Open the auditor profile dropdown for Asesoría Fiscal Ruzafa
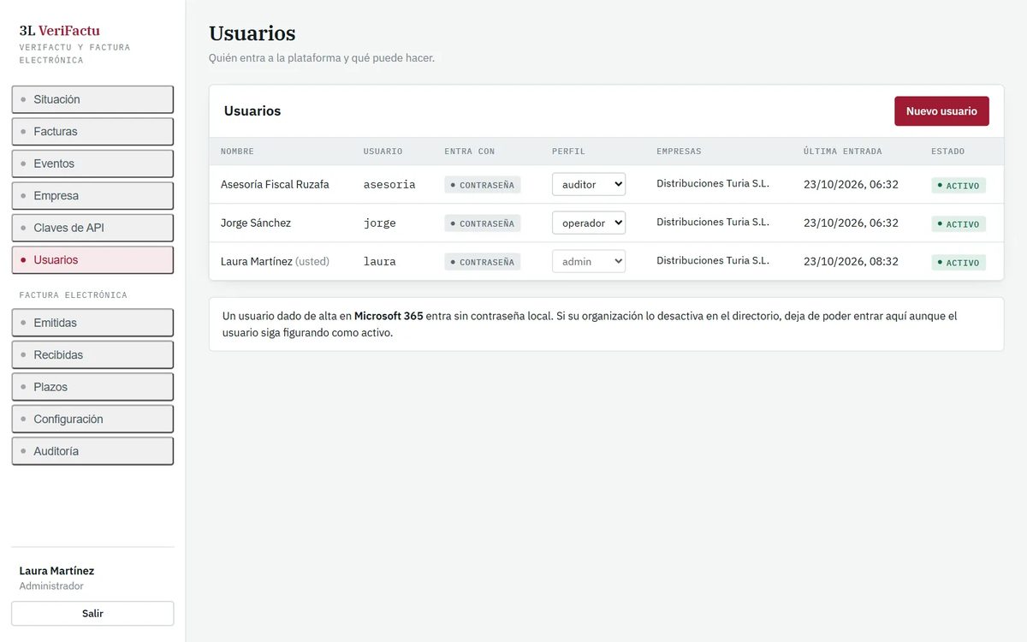 coord(589,184)
